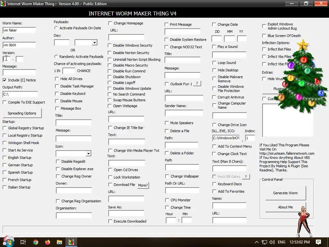
Task: Select Internet Worm Maker taskbar icon
Action: [x=71, y=242]
